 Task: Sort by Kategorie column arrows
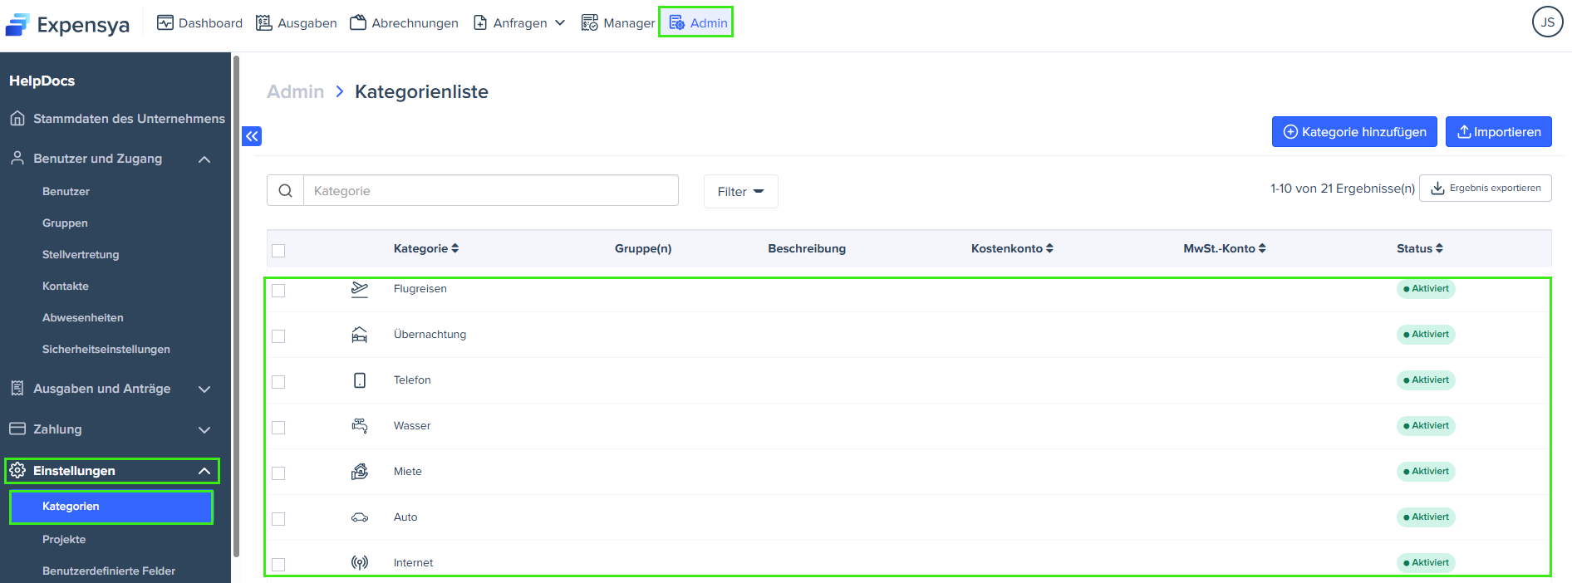click(x=455, y=248)
